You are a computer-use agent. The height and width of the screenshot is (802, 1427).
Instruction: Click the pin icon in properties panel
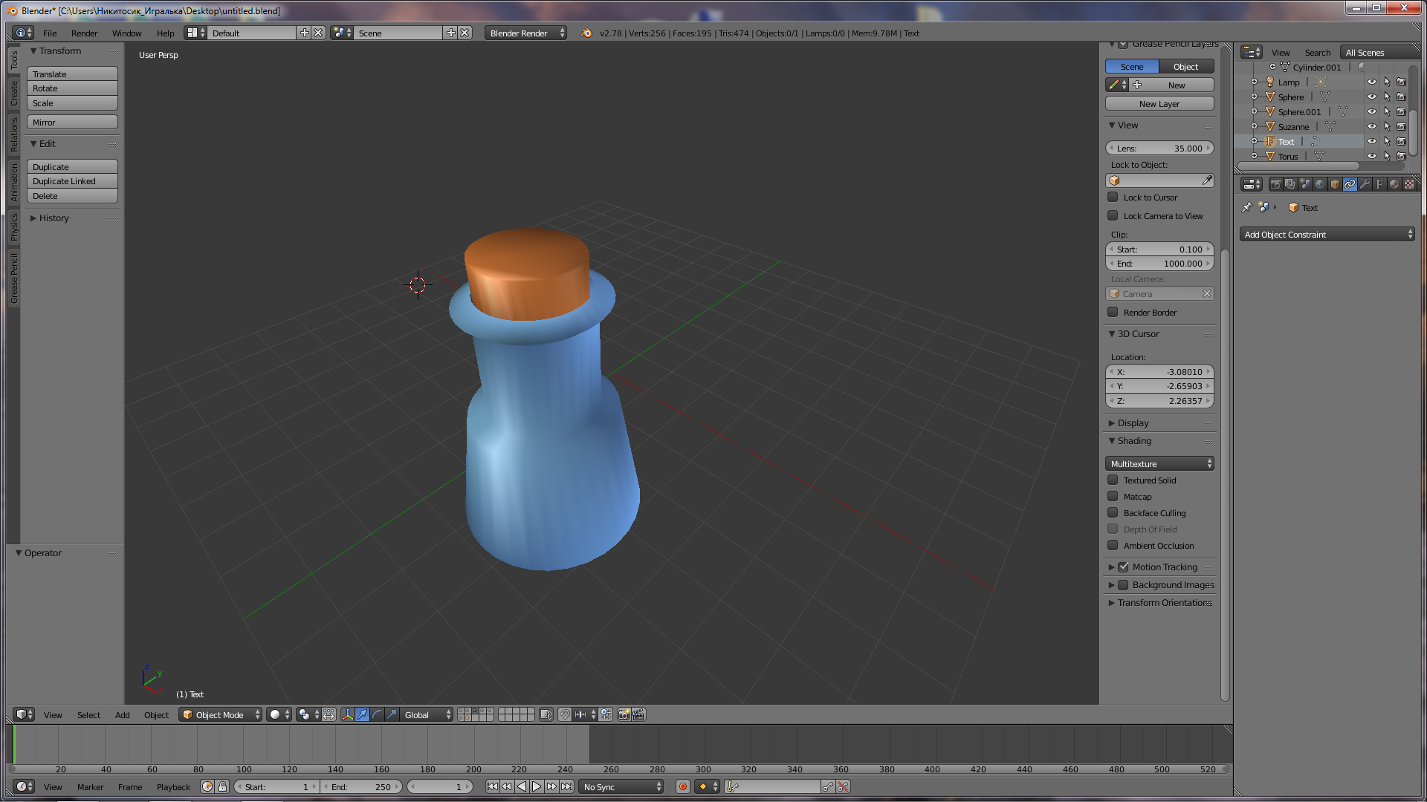click(x=1246, y=208)
